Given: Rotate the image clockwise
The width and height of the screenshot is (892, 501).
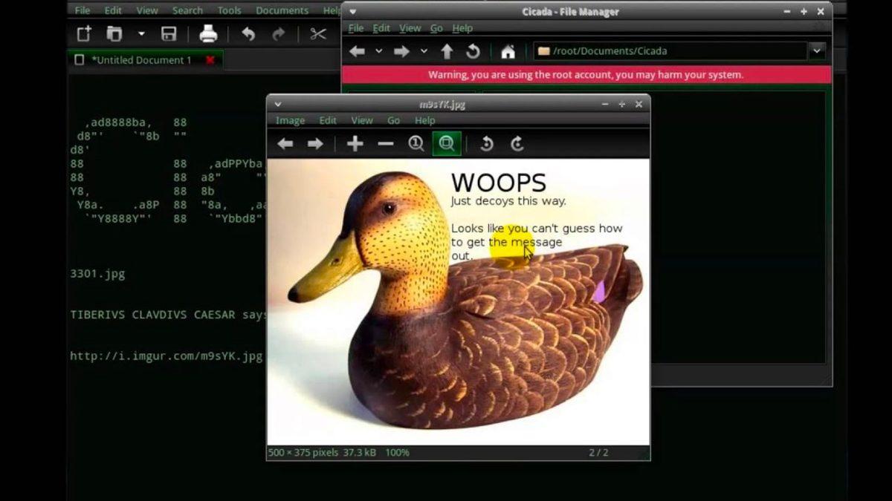Looking at the screenshot, I should pos(517,144).
